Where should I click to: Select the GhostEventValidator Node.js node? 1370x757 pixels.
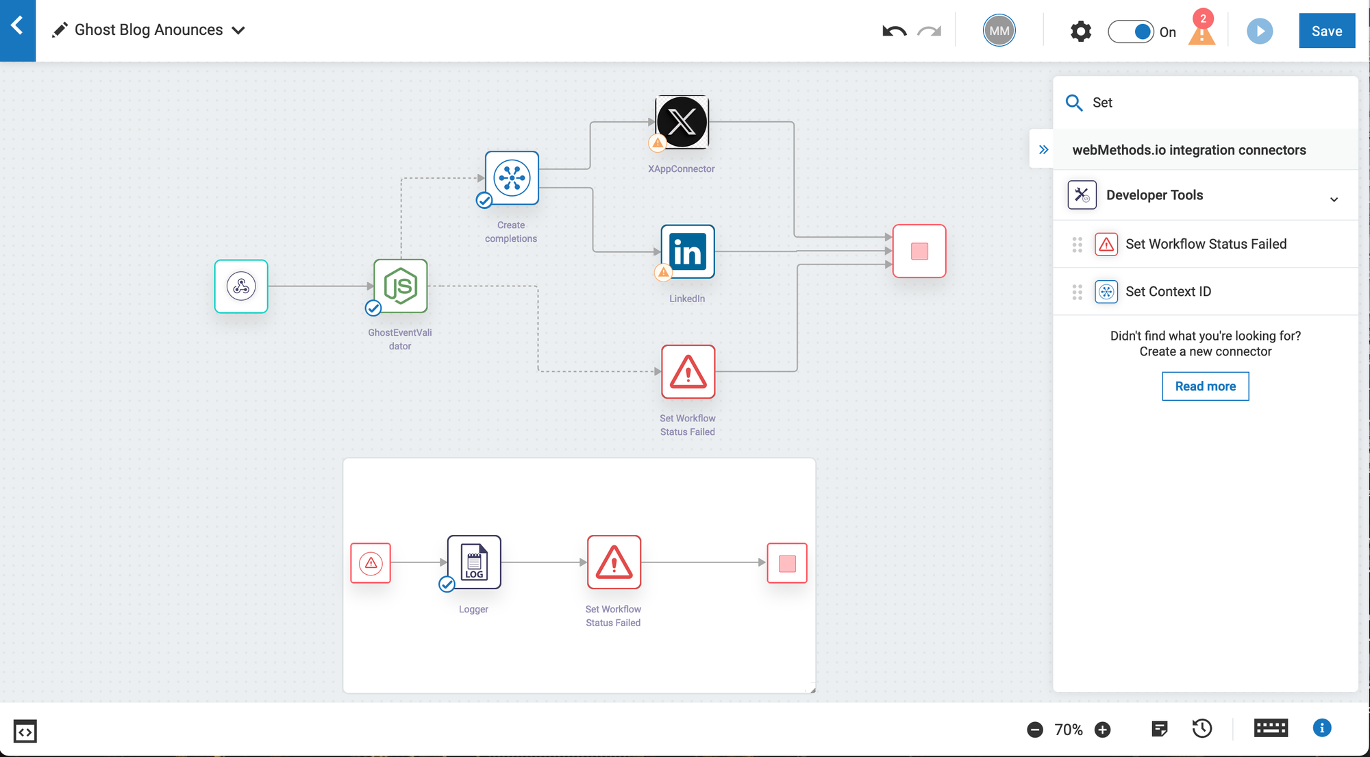pos(401,286)
